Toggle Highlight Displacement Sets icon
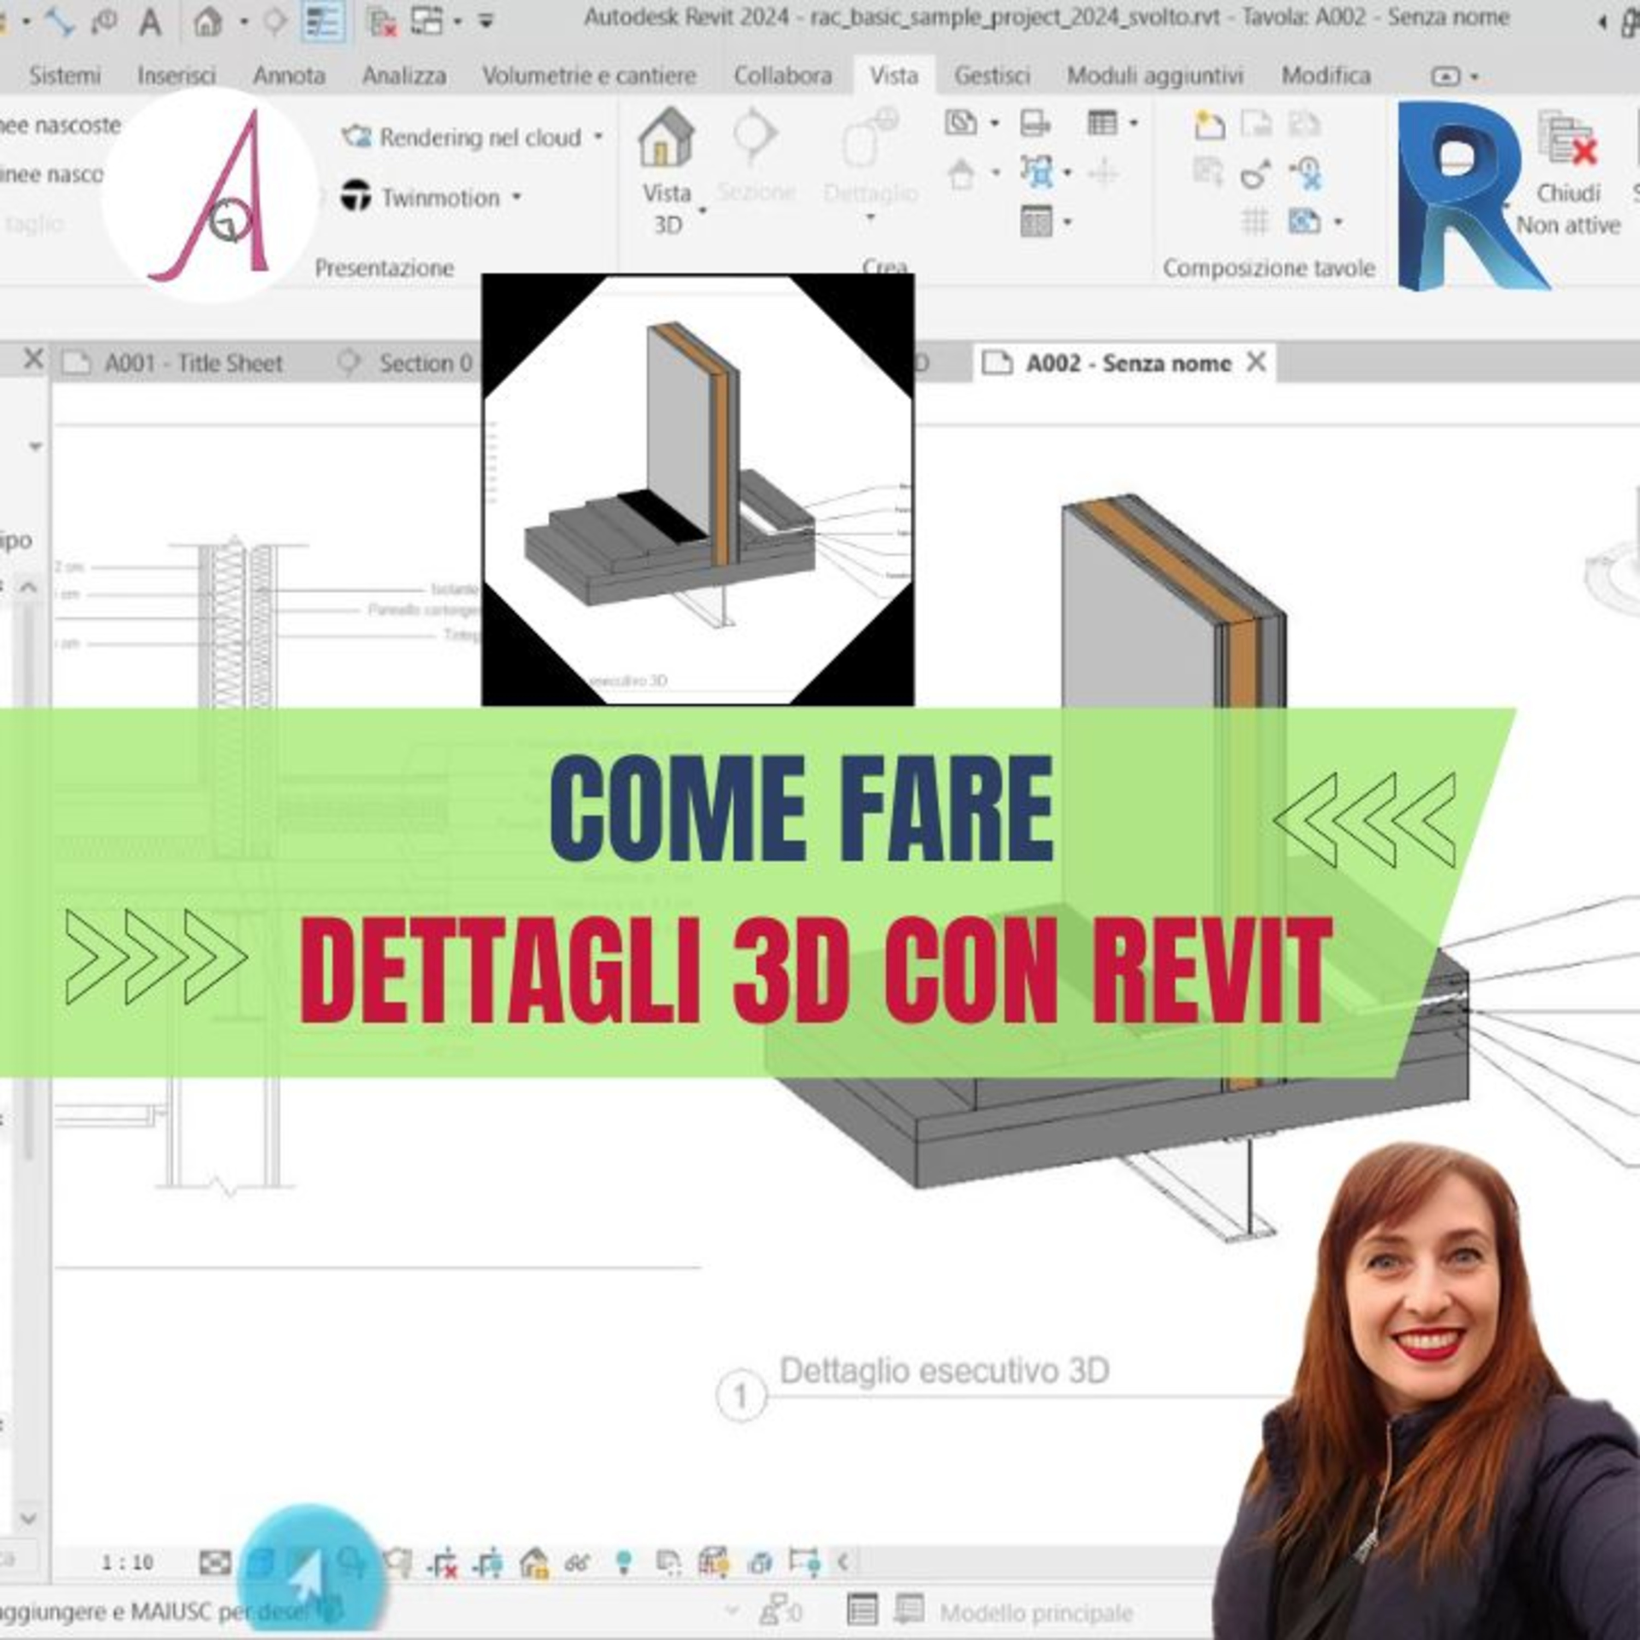Image resolution: width=1640 pixels, height=1640 pixels. click(760, 1562)
